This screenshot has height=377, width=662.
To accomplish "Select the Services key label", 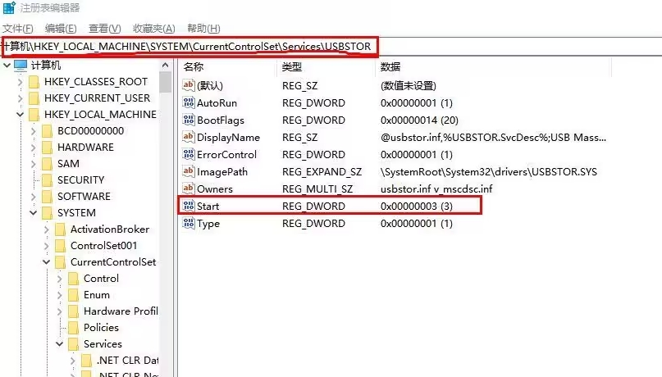I will tap(103, 344).
